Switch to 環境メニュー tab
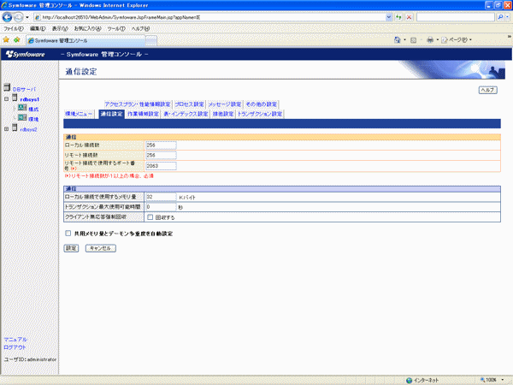The image size is (513, 385). (79, 114)
